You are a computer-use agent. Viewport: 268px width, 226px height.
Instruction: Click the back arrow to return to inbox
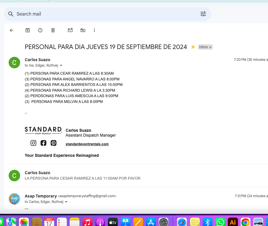tap(12, 30)
